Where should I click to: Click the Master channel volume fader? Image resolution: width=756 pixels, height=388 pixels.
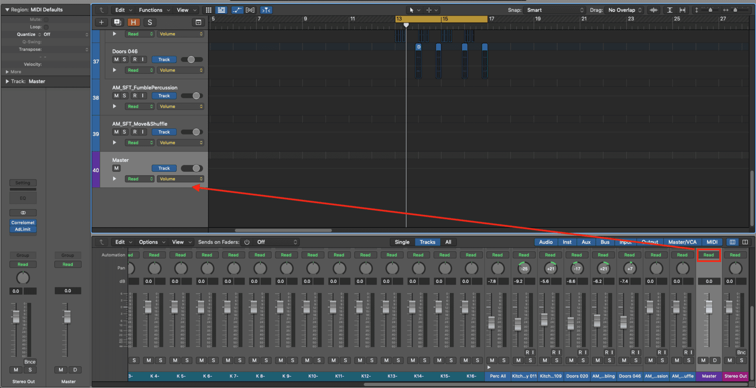(x=709, y=307)
